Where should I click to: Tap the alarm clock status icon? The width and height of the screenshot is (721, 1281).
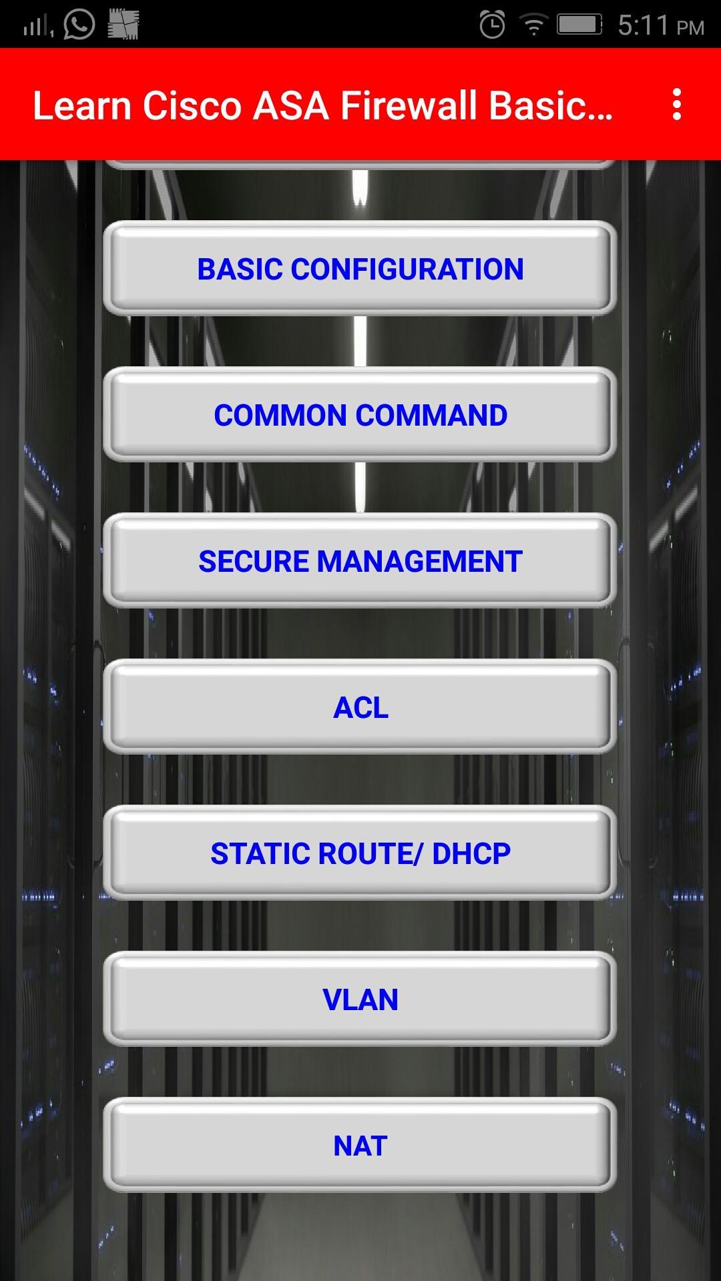coord(492,25)
